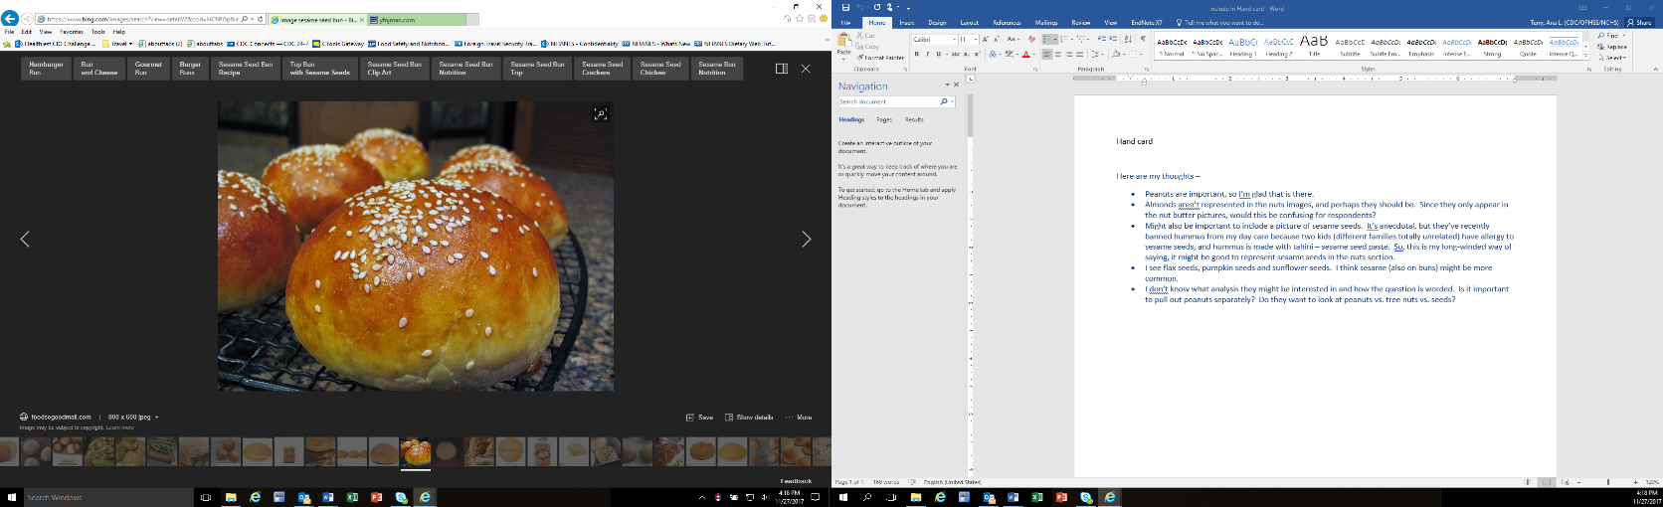Image resolution: width=1663 pixels, height=507 pixels.
Task: Click the Learn more copyright link
Action: [120, 427]
